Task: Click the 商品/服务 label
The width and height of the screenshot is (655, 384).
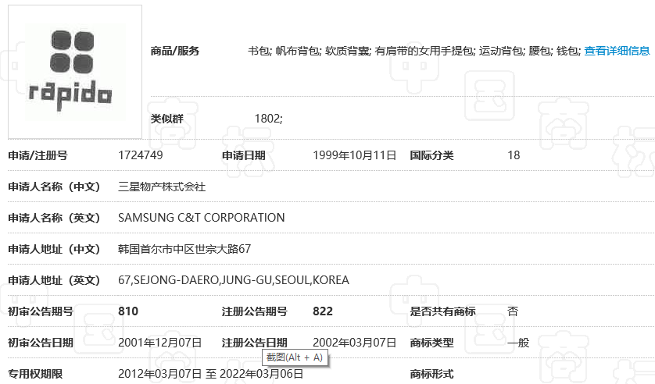Action: (x=175, y=51)
